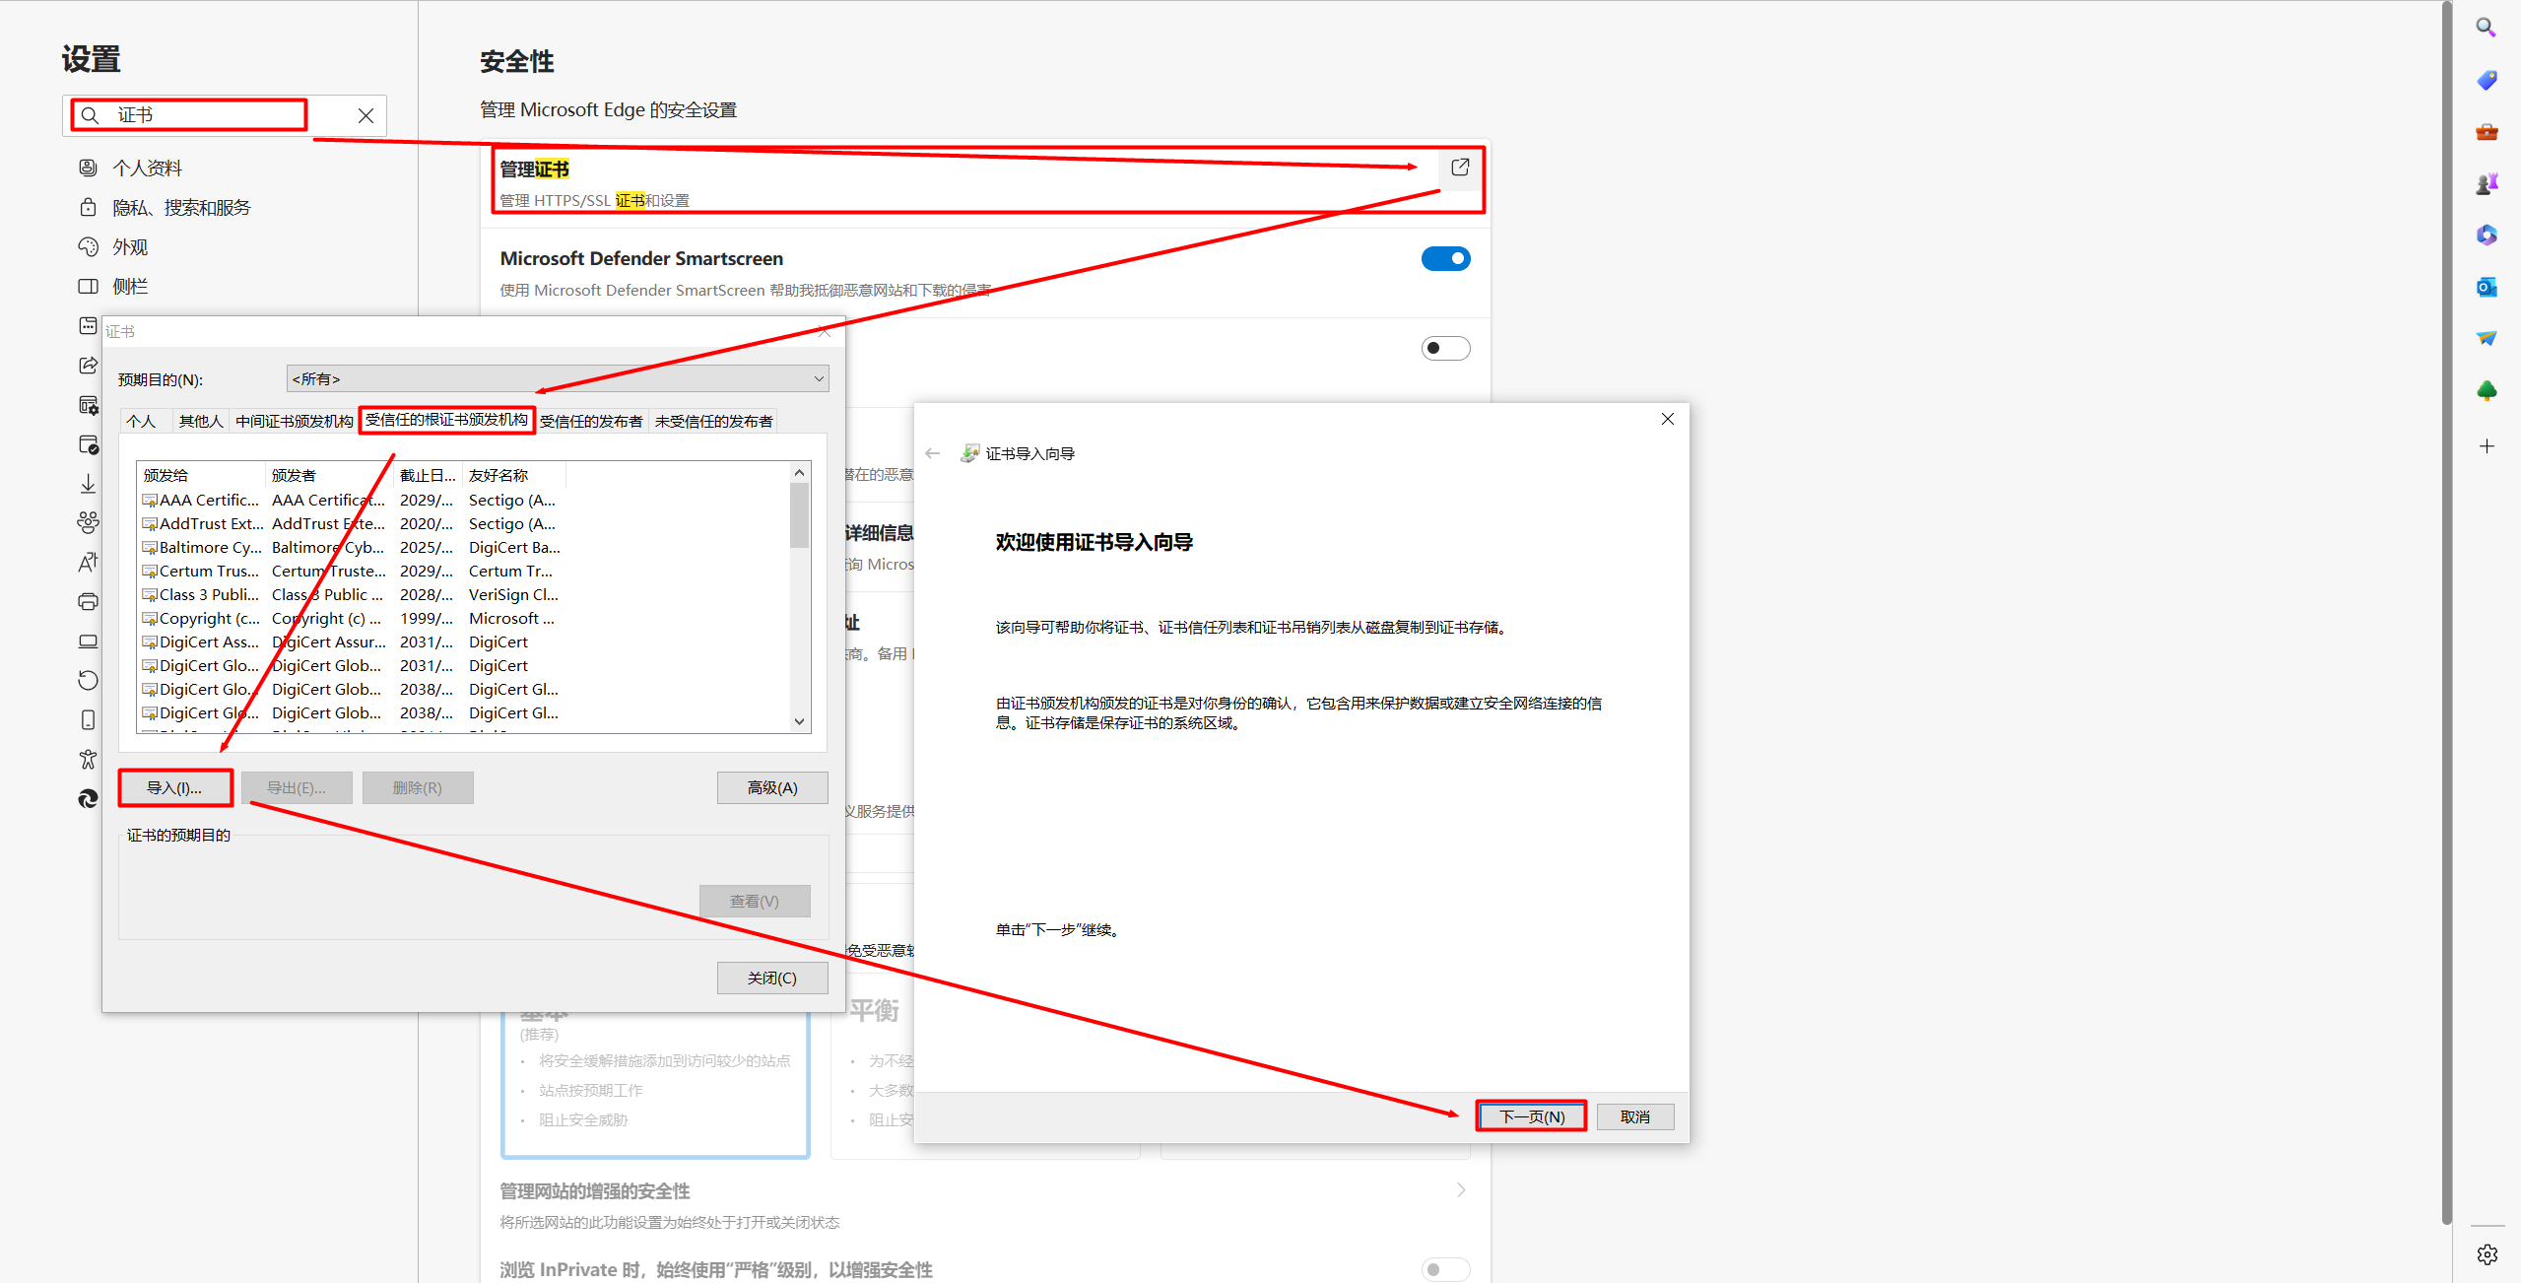Click the search magnifier in settings search box

(90, 115)
